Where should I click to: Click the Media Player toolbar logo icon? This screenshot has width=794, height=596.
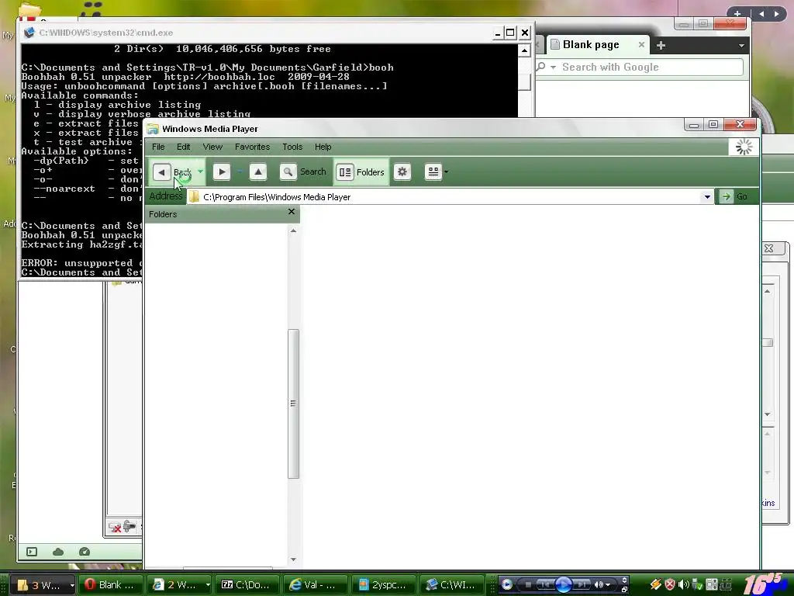click(507, 585)
